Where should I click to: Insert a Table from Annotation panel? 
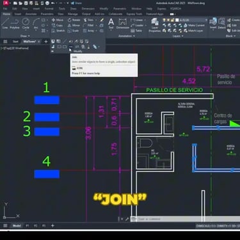(x=136, y=31)
